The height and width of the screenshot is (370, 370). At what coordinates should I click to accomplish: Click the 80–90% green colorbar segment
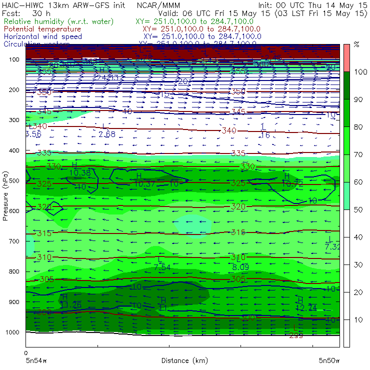(x=346, y=113)
